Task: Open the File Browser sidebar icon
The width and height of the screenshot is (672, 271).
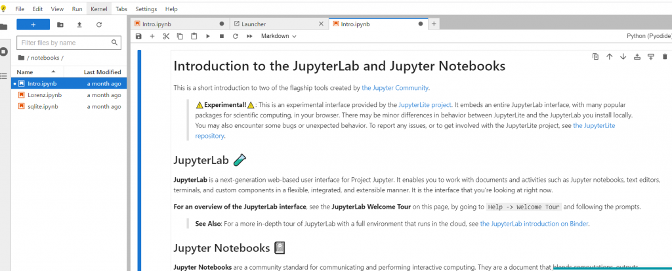Action: (3, 27)
